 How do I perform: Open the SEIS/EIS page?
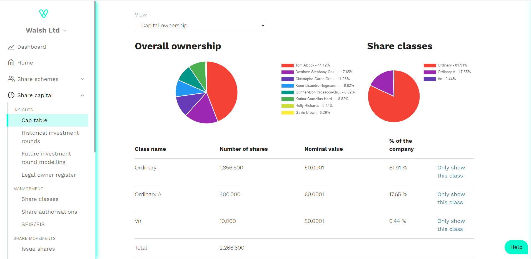(x=33, y=224)
